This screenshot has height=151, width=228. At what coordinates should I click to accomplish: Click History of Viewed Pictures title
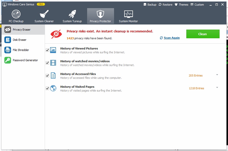click(x=79, y=48)
